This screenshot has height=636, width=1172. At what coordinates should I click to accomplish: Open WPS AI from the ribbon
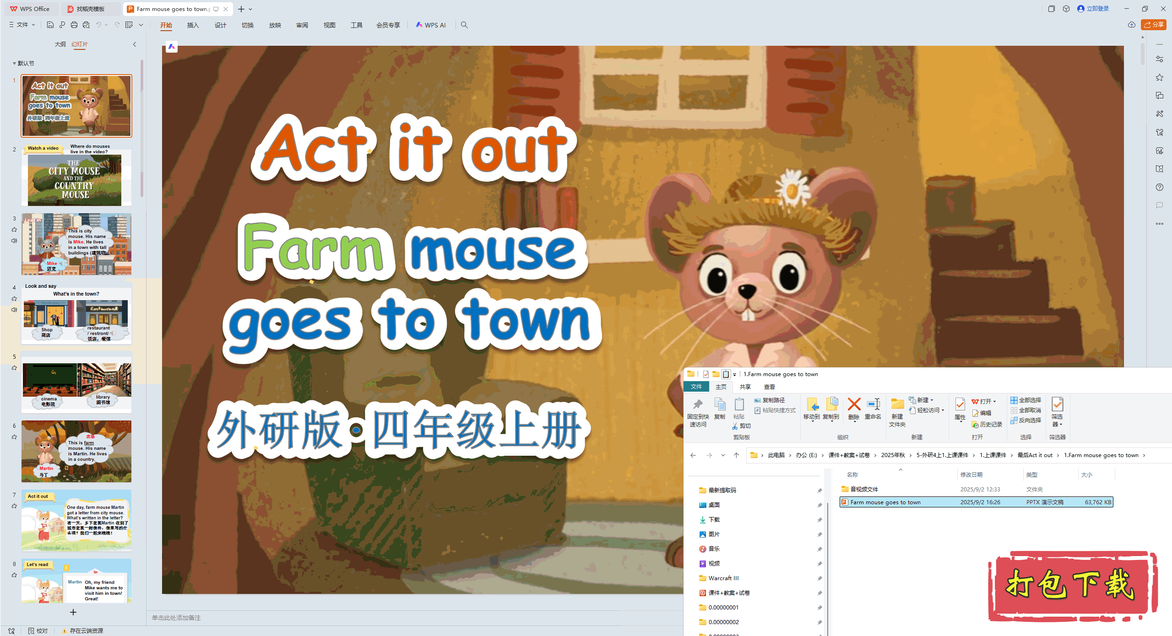[x=431, y=25]
